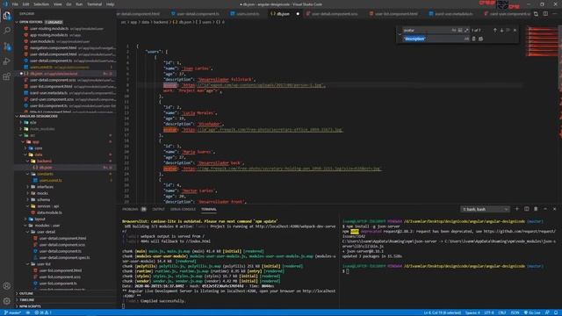Click Replace next occurrence icon
Screen dimensions: 562x316
click(474, 39)
